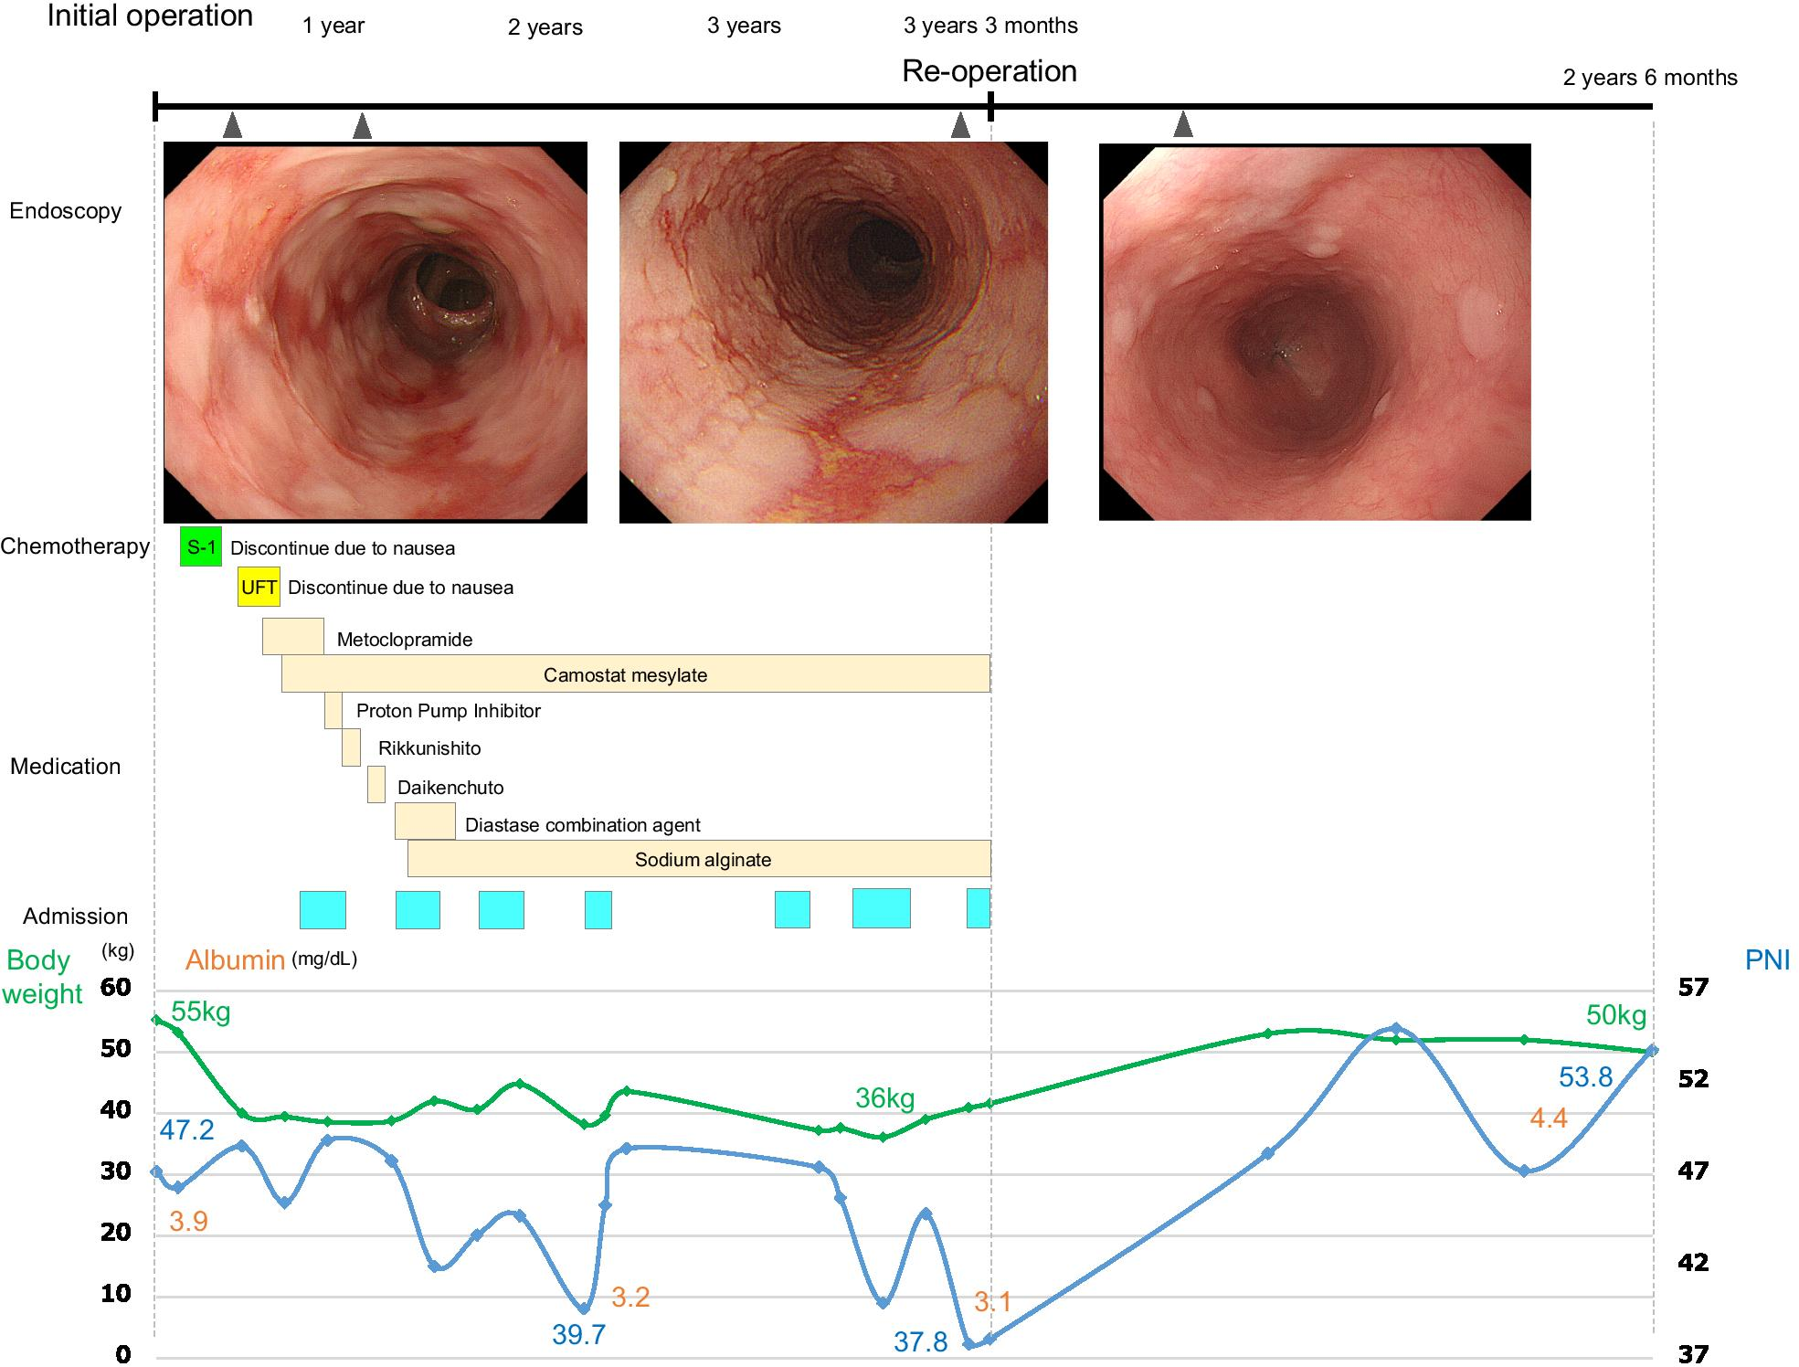This screenshot has width=1799, height=1367.
Task: Click the '3 years 3 months' label
Action: coord(990,26)
